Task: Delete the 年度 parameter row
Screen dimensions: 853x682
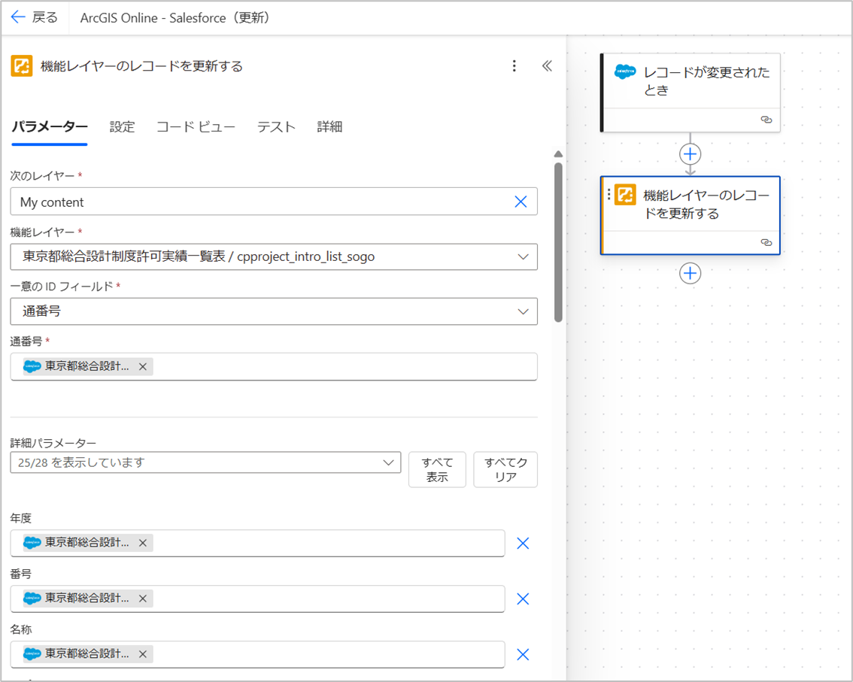Action: (523, 544)
